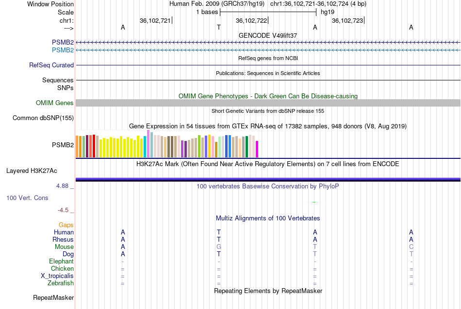Open Short Genetic Variants from dbSNP title
The width and height of the screenshot is (461, 309).
[x=268, y=111]
